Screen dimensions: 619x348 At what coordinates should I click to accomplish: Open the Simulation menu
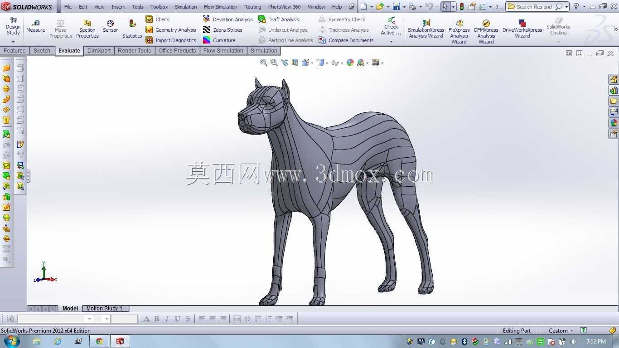186,7
